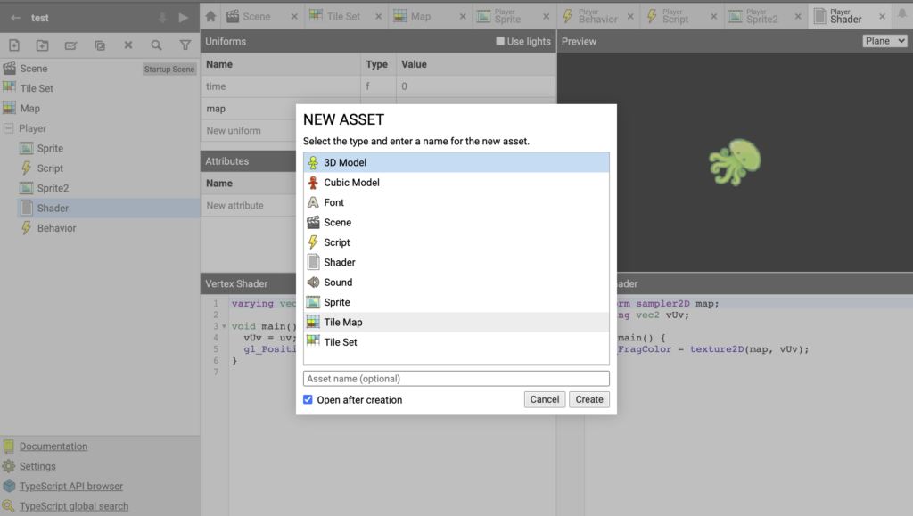Select Tile Set asset type in dialog

tap(456, 342)
